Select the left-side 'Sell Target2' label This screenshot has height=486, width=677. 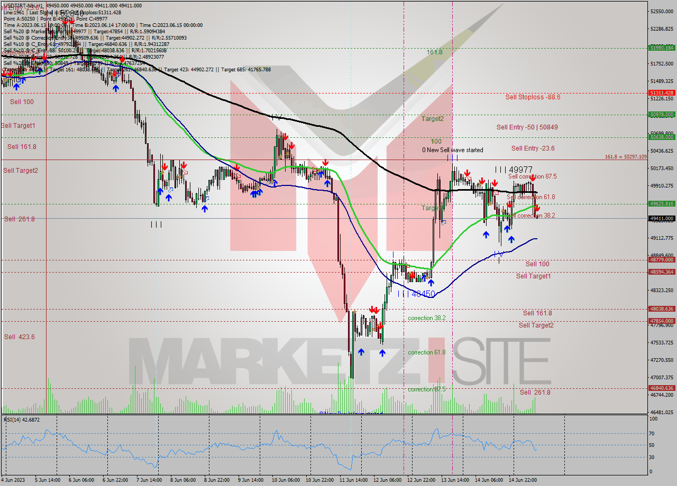[21, 171]
